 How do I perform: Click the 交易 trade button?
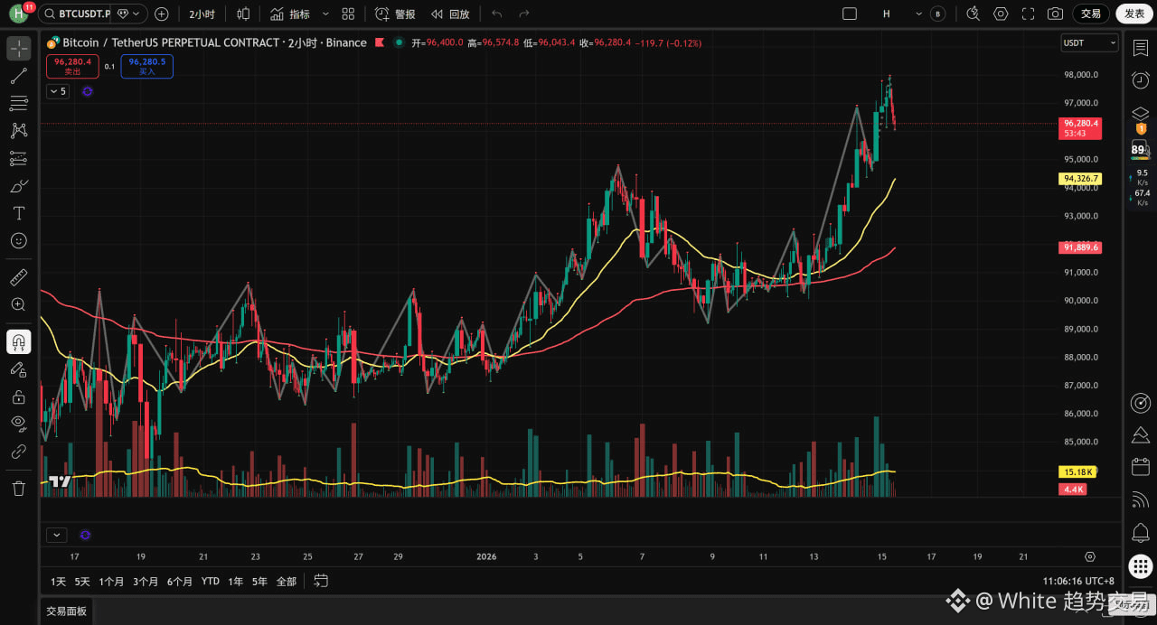click(1091, 14)
